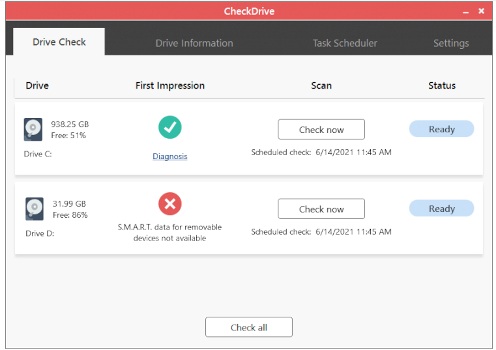Click the Status column header

pos(442,85)
